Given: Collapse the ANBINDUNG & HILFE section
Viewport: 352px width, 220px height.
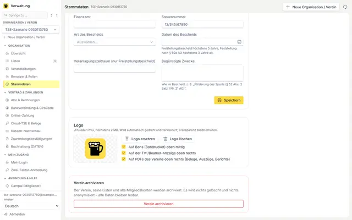Looking at the screenshot, I should pyautogui.click(x=21, y=178).
